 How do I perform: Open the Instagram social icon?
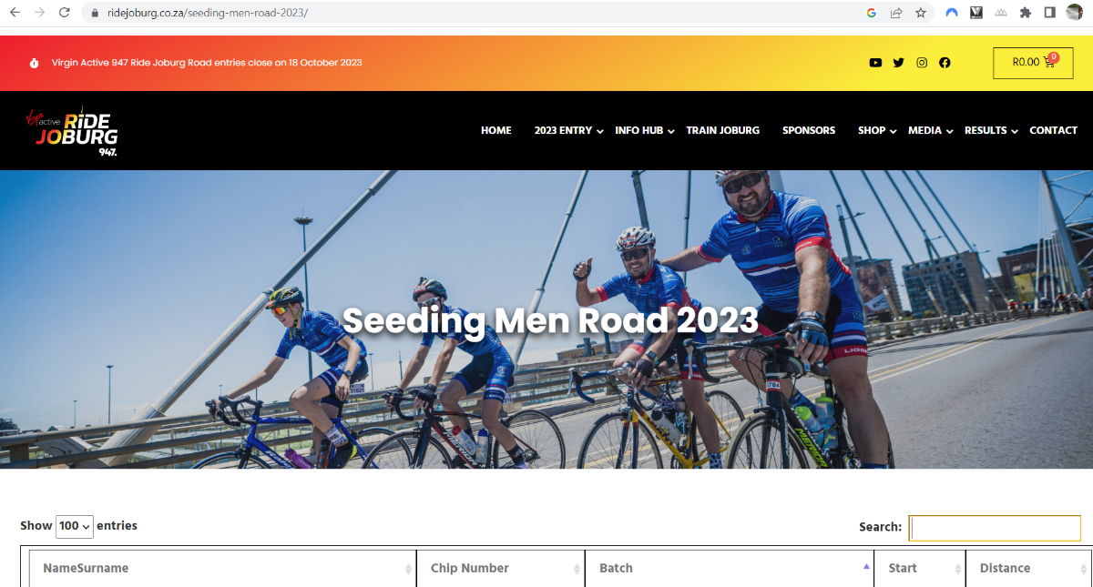(922, 63)
